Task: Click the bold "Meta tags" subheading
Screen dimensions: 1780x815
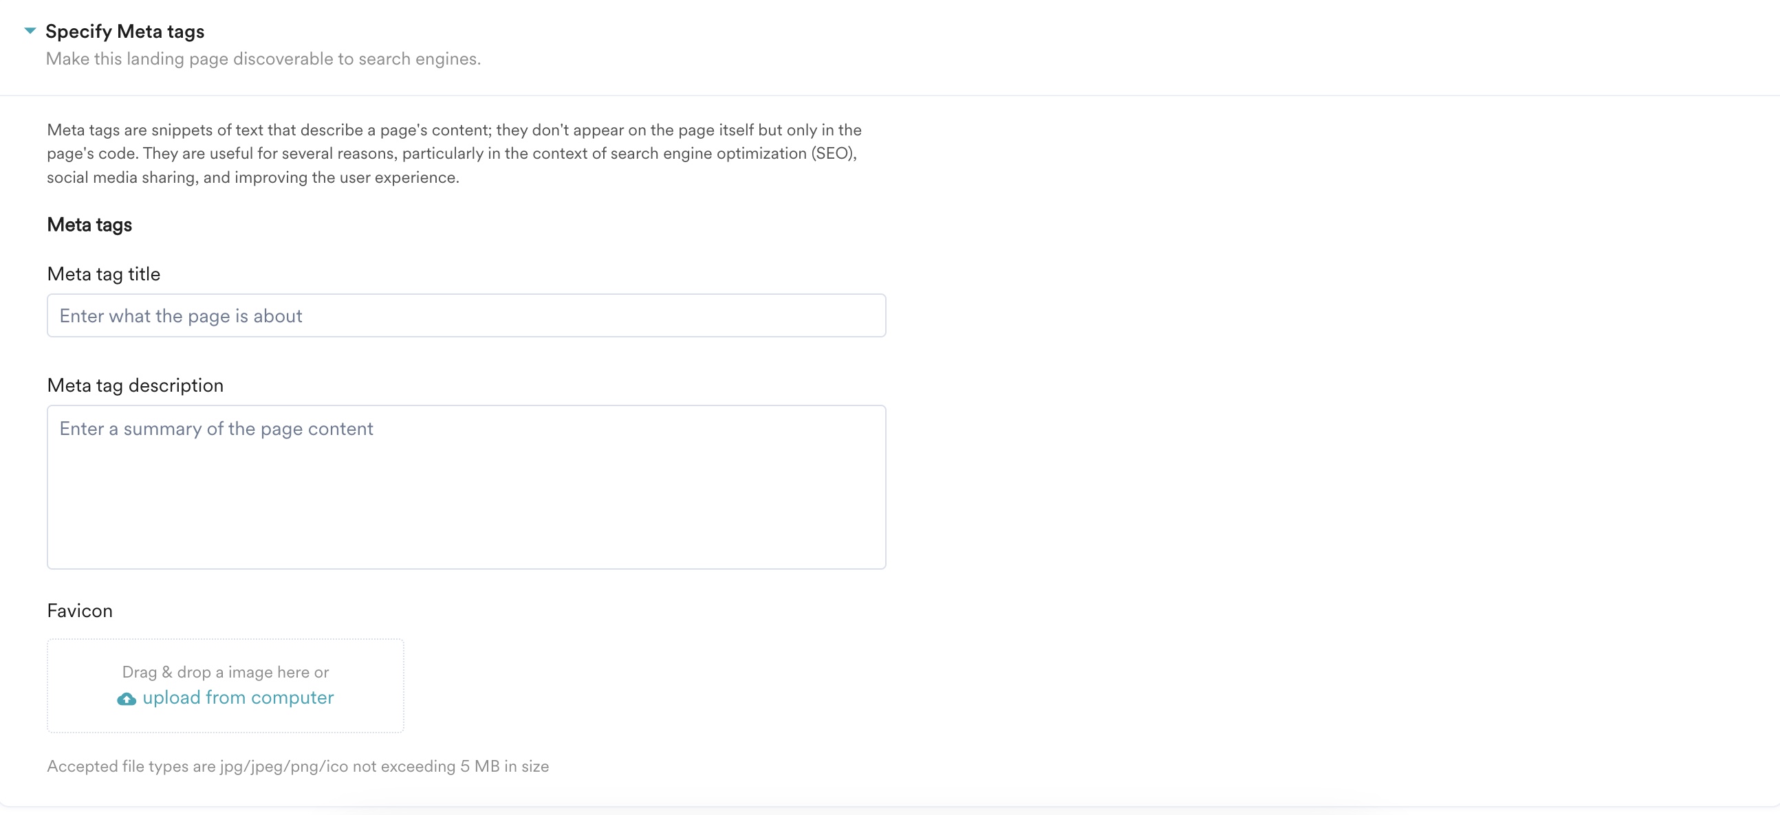Action: click(x=90, y=225)
